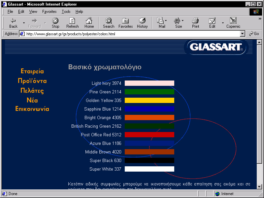The image size is (264, 198).
Task: Expand the Size button dropdown arrow
Action: tap(183, 20)
